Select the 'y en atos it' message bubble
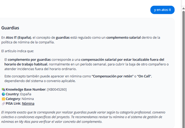This screenshot has width=185, height=128. click(162, 10)
